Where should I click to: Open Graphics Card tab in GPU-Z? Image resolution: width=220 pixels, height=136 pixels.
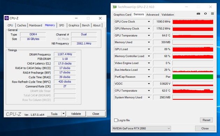click(x=122, y=15)
